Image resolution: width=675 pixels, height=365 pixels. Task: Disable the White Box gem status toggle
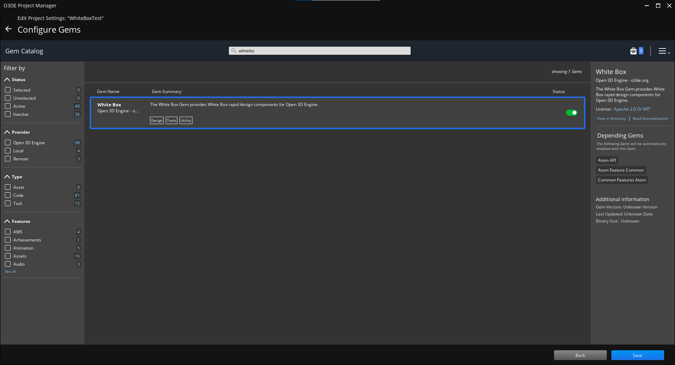pos(571,113)
